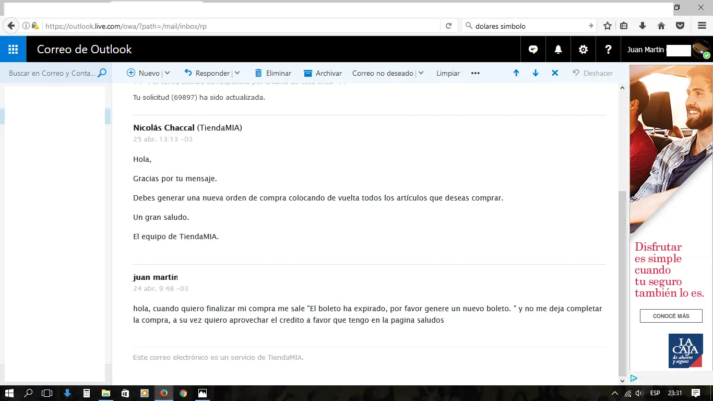The image size is (713, 401).
Task: Open the Action Center notification icon
Action: 696,393
